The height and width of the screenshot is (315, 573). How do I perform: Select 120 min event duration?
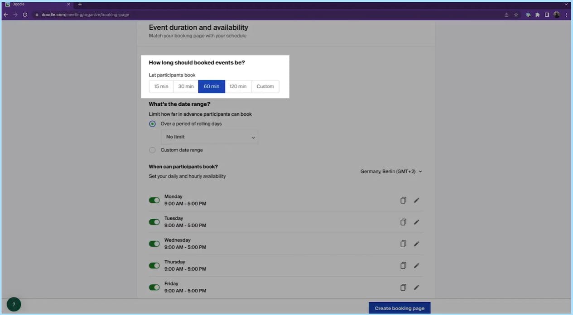point(237,86)
